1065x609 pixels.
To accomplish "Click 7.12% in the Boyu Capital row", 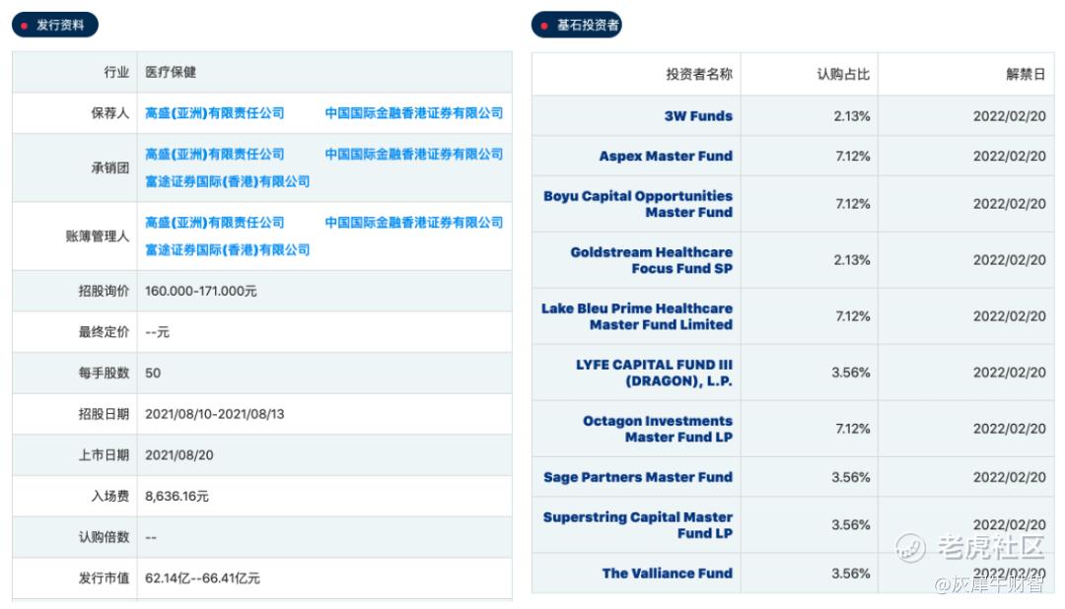I will pos(853,204).
